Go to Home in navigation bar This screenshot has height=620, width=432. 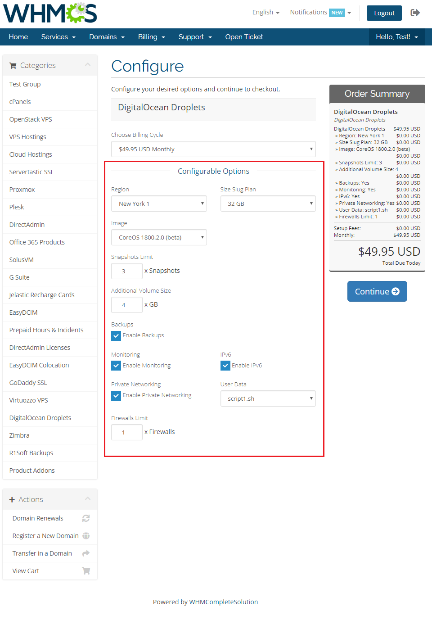[x=18, y=37]
